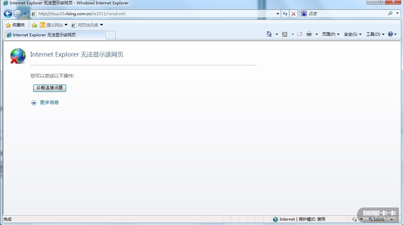Screen dimensions: 403x225
Task: Click the Baidu search provider paw icon
Action: click(304, 13)
